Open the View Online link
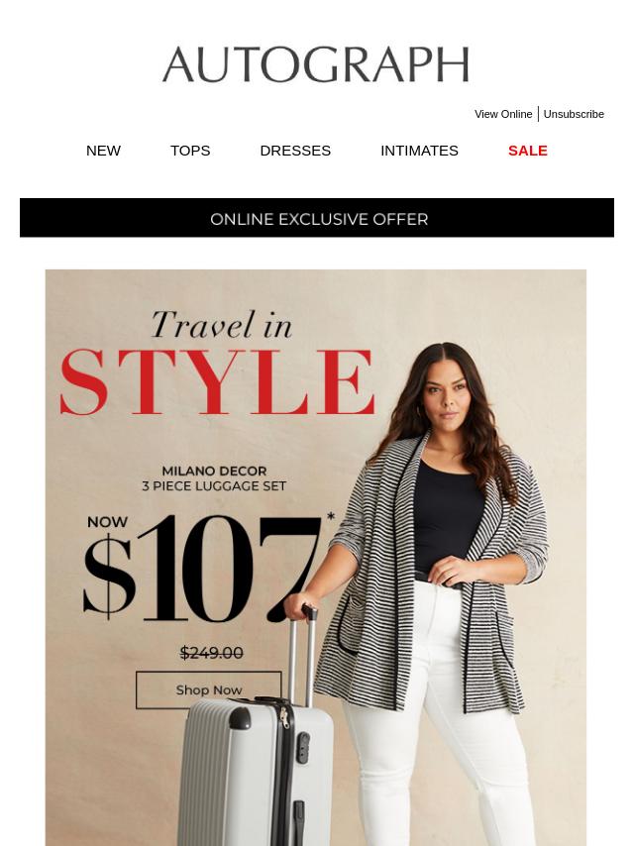The height and width of the screenshot is (846, 634). coord(503,114)
